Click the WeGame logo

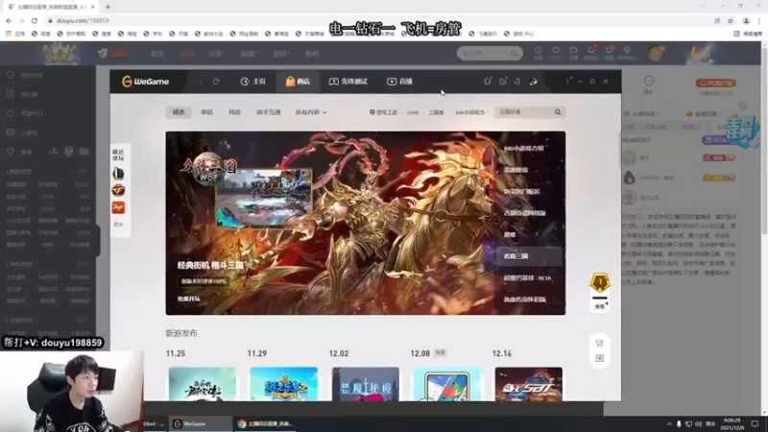click(x=146, y=82)
